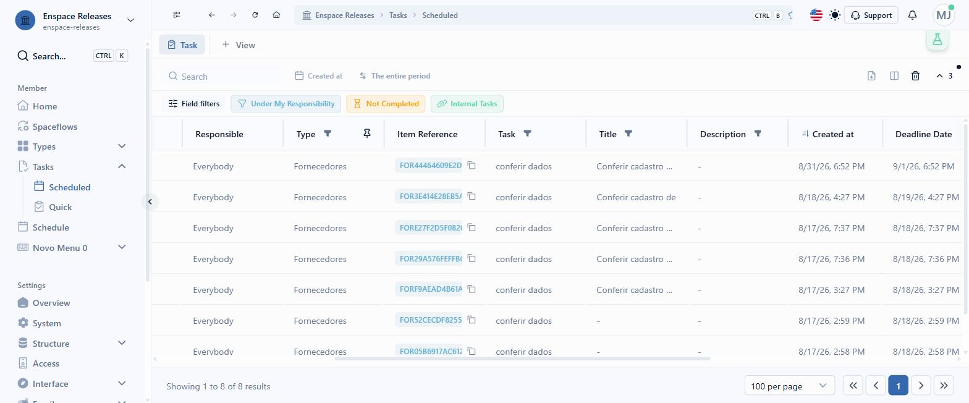Reload the page with the refresh icon

click(255, 15)
